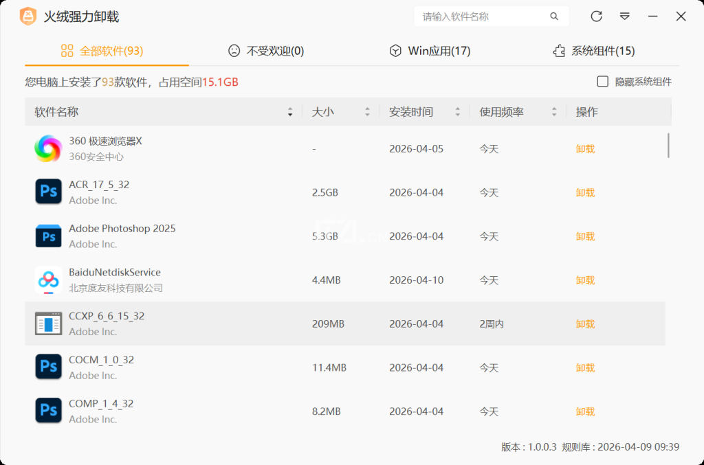Uninstall COCM_1_0_32
The image size is (704, 465).
[x=586, y=367]
